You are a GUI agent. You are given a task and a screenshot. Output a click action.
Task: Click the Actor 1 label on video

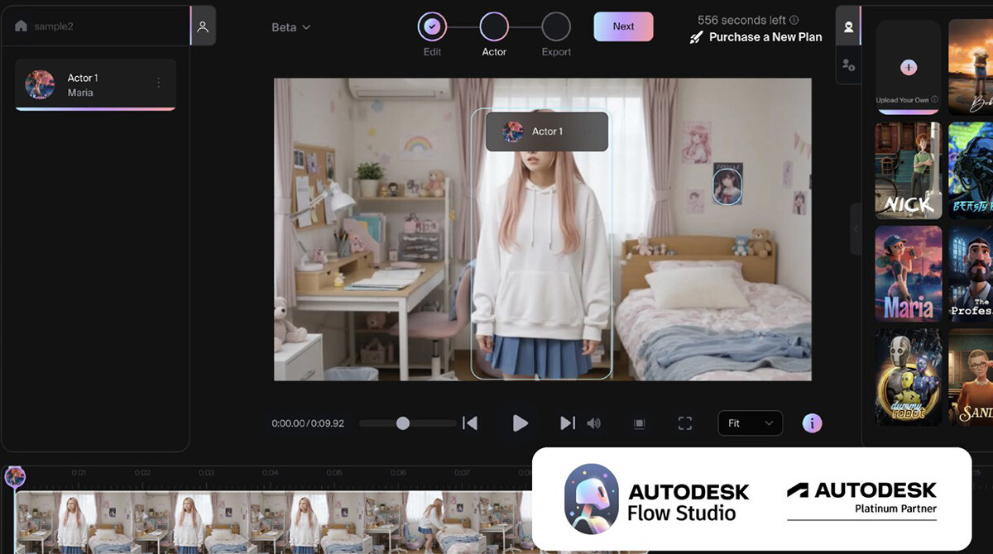coord(547,131)
